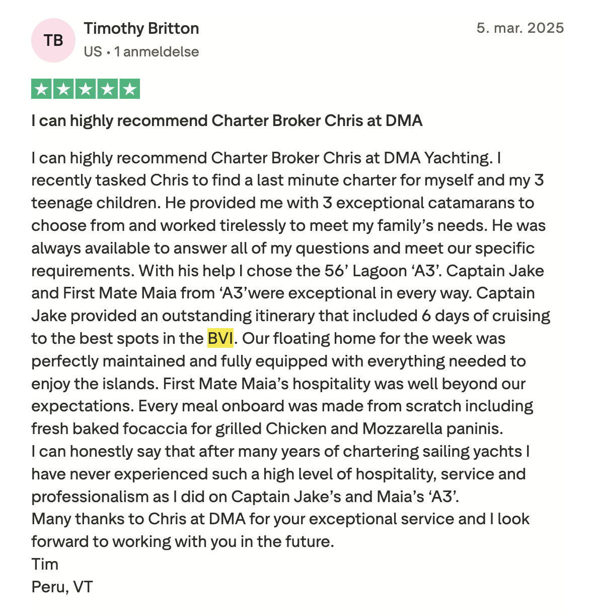This screenshot has width=597, height=614.
Task: Open the bold review title heading
Action: coord(227,121)
